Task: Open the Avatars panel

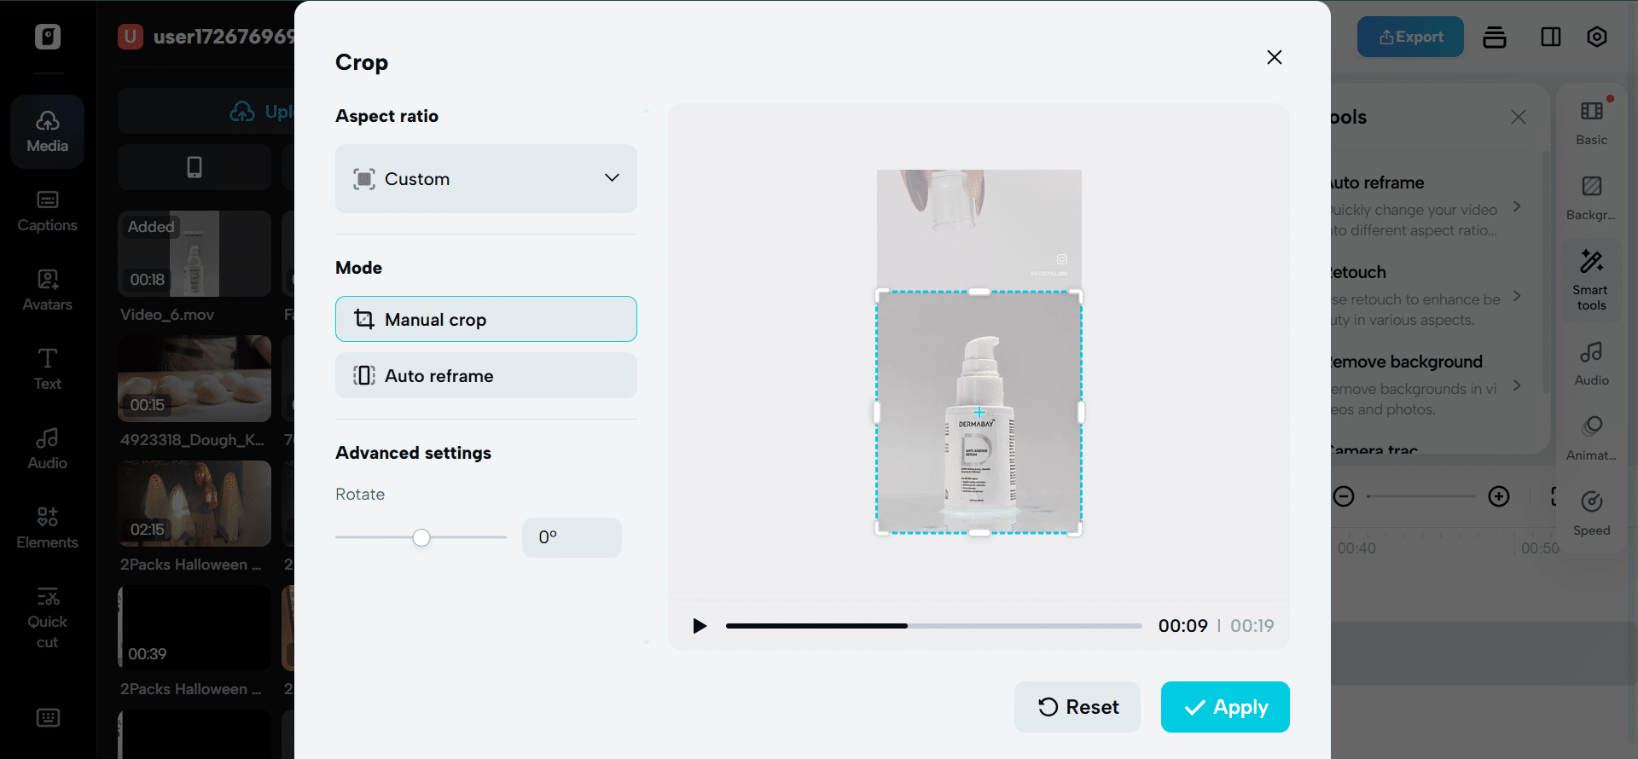Action: (x=48, y=291)
